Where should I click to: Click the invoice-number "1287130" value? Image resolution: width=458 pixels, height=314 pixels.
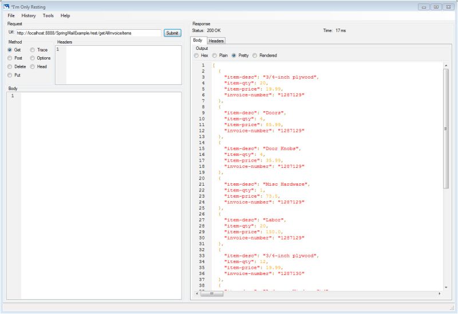click(x=291, y=274)
